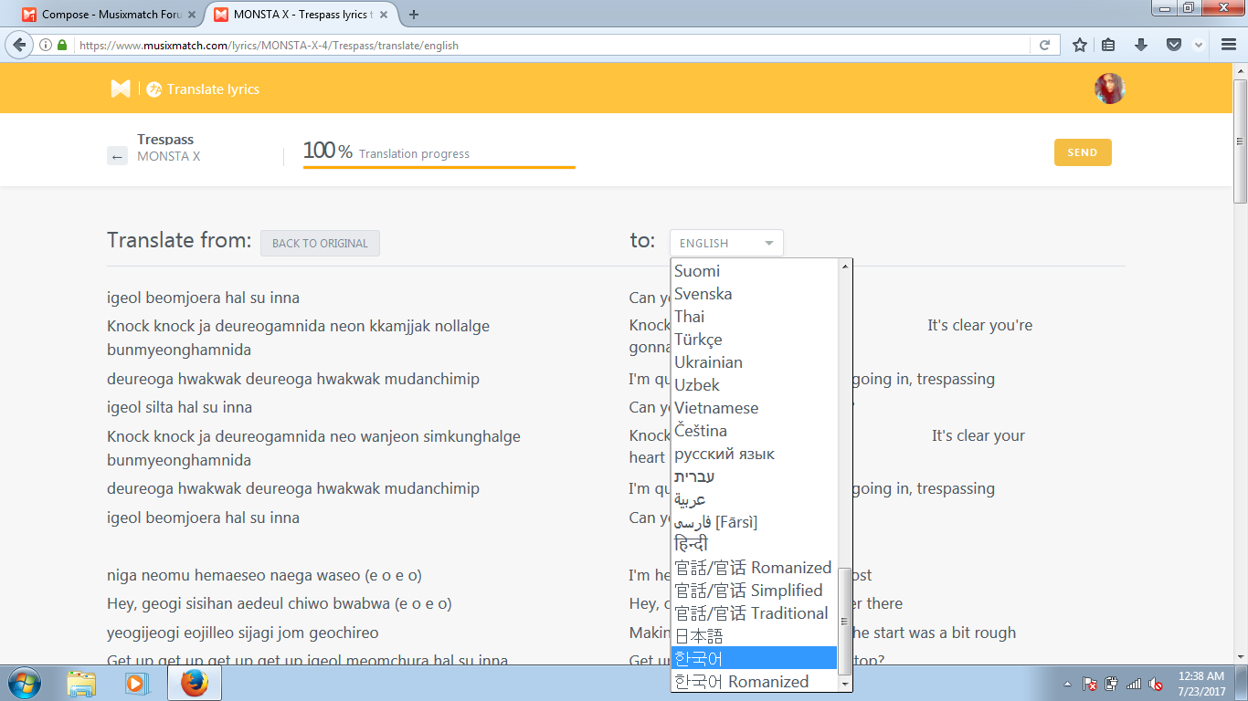Choose русский язык in the list

tap(755, 454)
